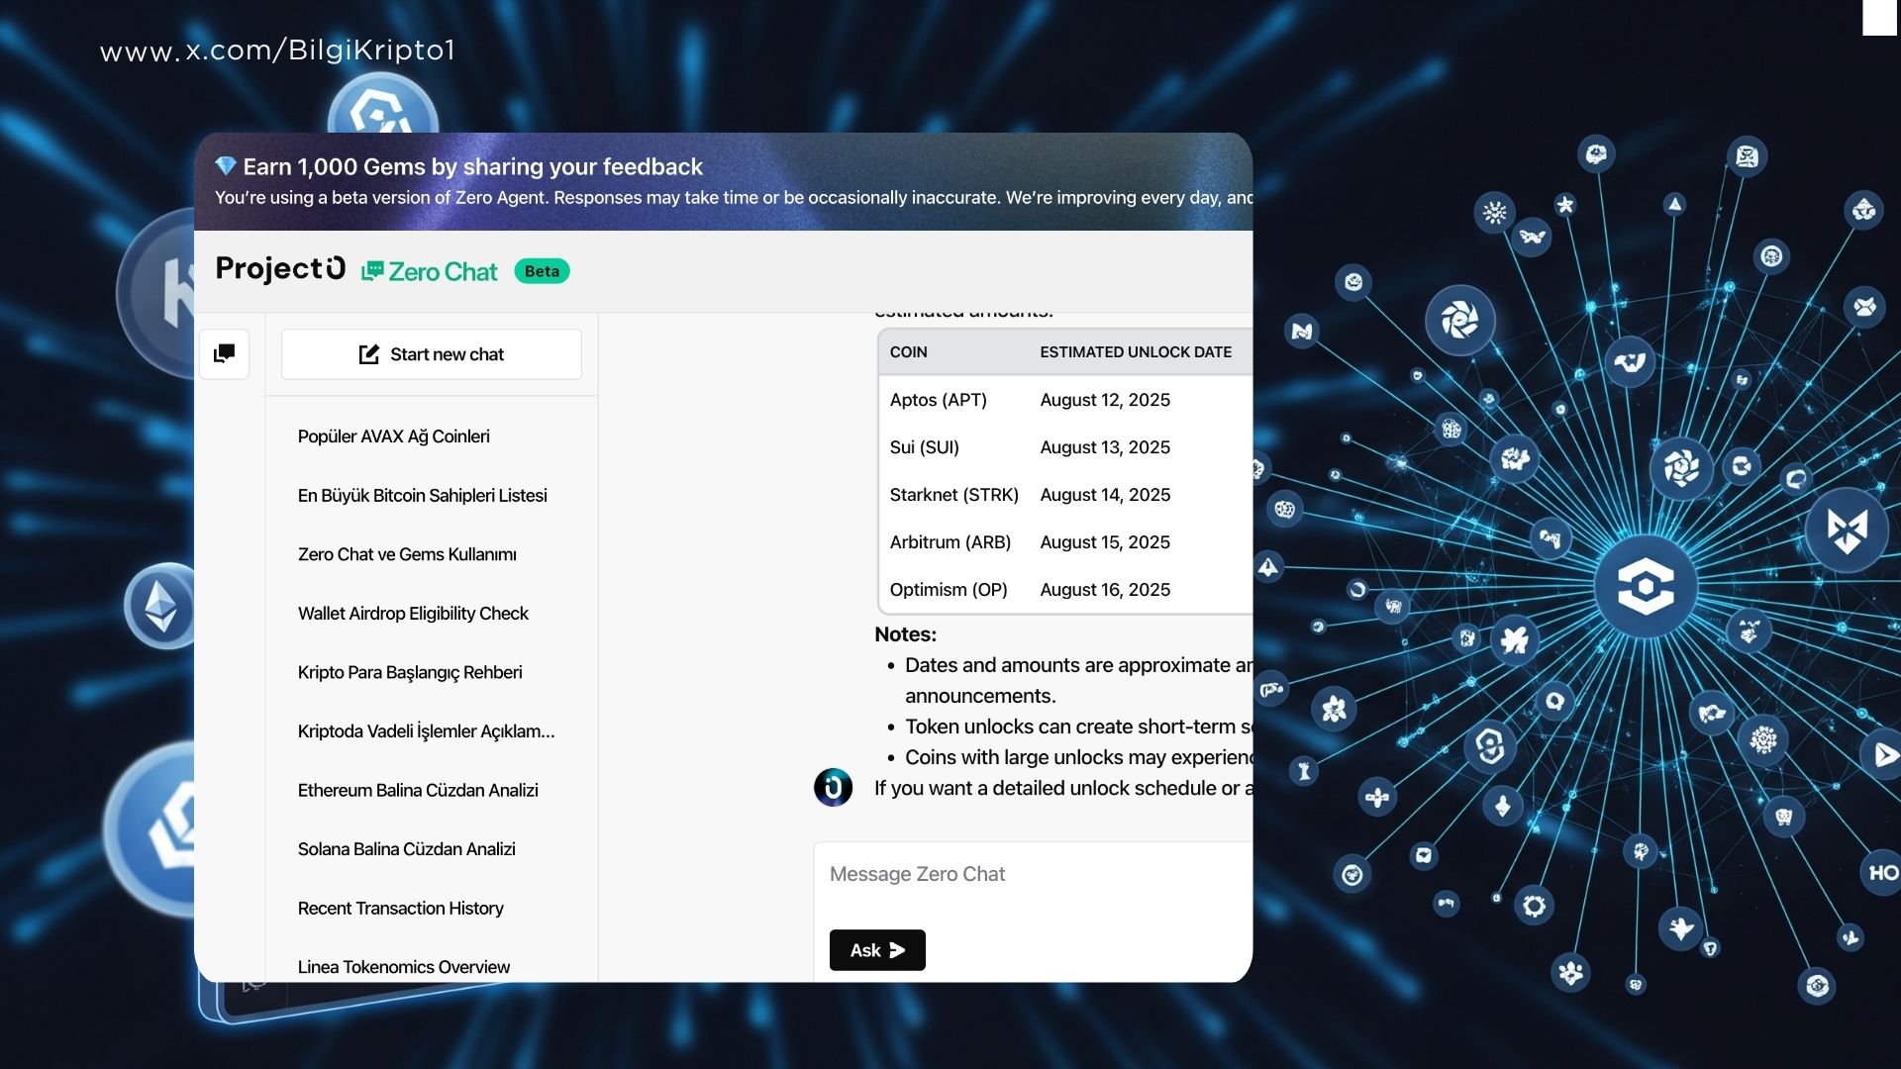The image size is (1901, 1069).
Task: Open the chat history sidebar icon
Action: coord(225,353)
